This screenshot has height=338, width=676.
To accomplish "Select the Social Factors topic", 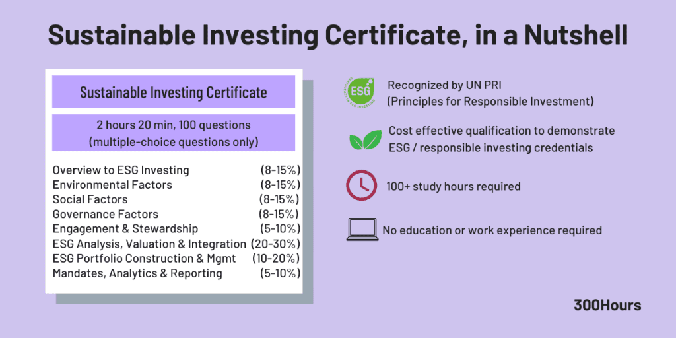I will coord(90,199).
